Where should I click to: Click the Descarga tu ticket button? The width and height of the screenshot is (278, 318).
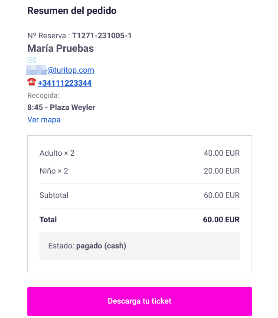click(x=140, y=301)
